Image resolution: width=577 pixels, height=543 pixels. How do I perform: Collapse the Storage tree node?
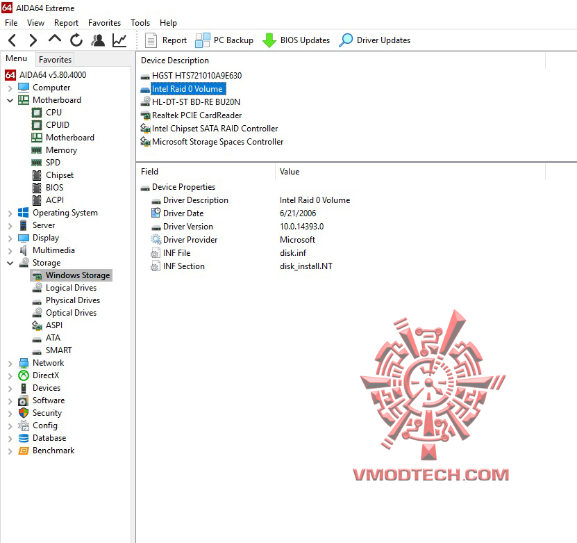[8, 262]
